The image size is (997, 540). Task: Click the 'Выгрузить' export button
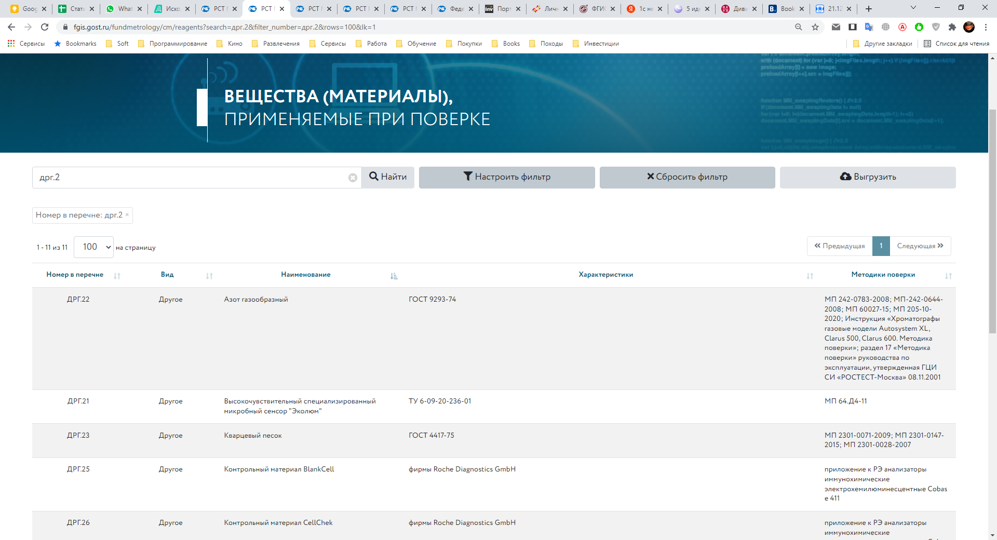pyautogui.click(x=868, y=177)
